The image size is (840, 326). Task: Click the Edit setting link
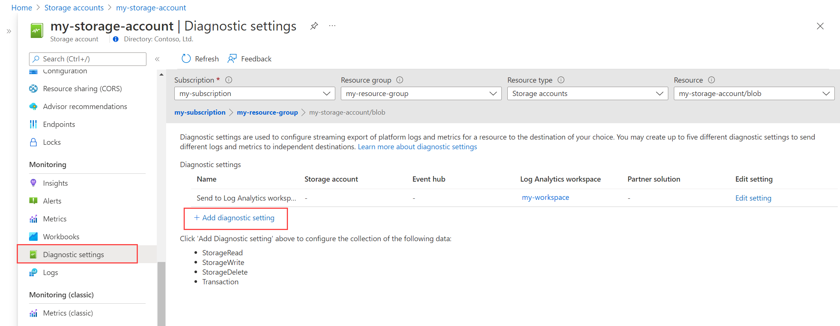[753, 198]
